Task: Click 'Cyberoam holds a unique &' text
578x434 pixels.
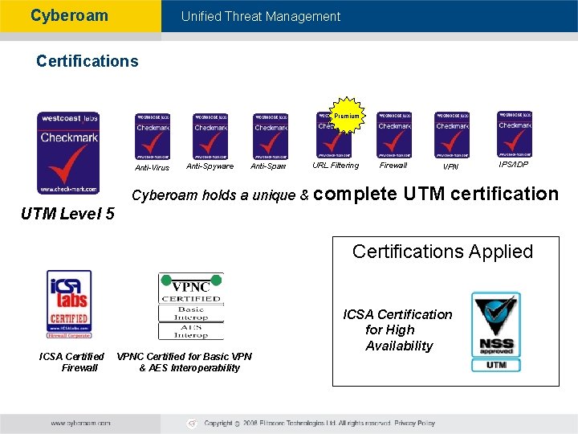Action: point(221,195)
